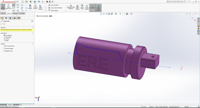The width and height of the screenshot is (200, 108).
Task: Enable Midpoint line checkbox
Action: click(x=4, y=51)
